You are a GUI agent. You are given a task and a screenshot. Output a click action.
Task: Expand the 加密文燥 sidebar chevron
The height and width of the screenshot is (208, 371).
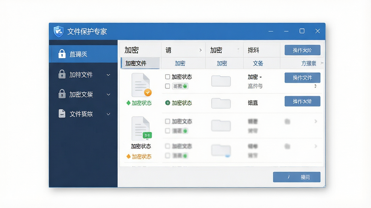[x=108, y=95]
